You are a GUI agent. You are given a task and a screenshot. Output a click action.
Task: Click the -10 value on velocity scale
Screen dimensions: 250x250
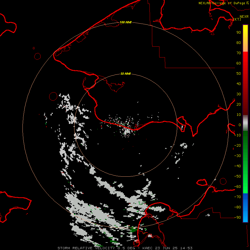coord(237,135)
